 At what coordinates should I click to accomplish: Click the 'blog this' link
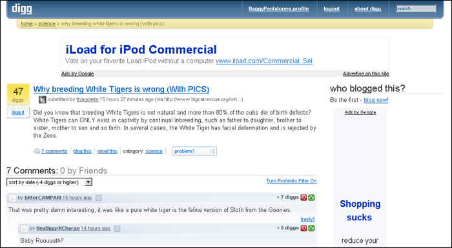(x=82, y=151)
